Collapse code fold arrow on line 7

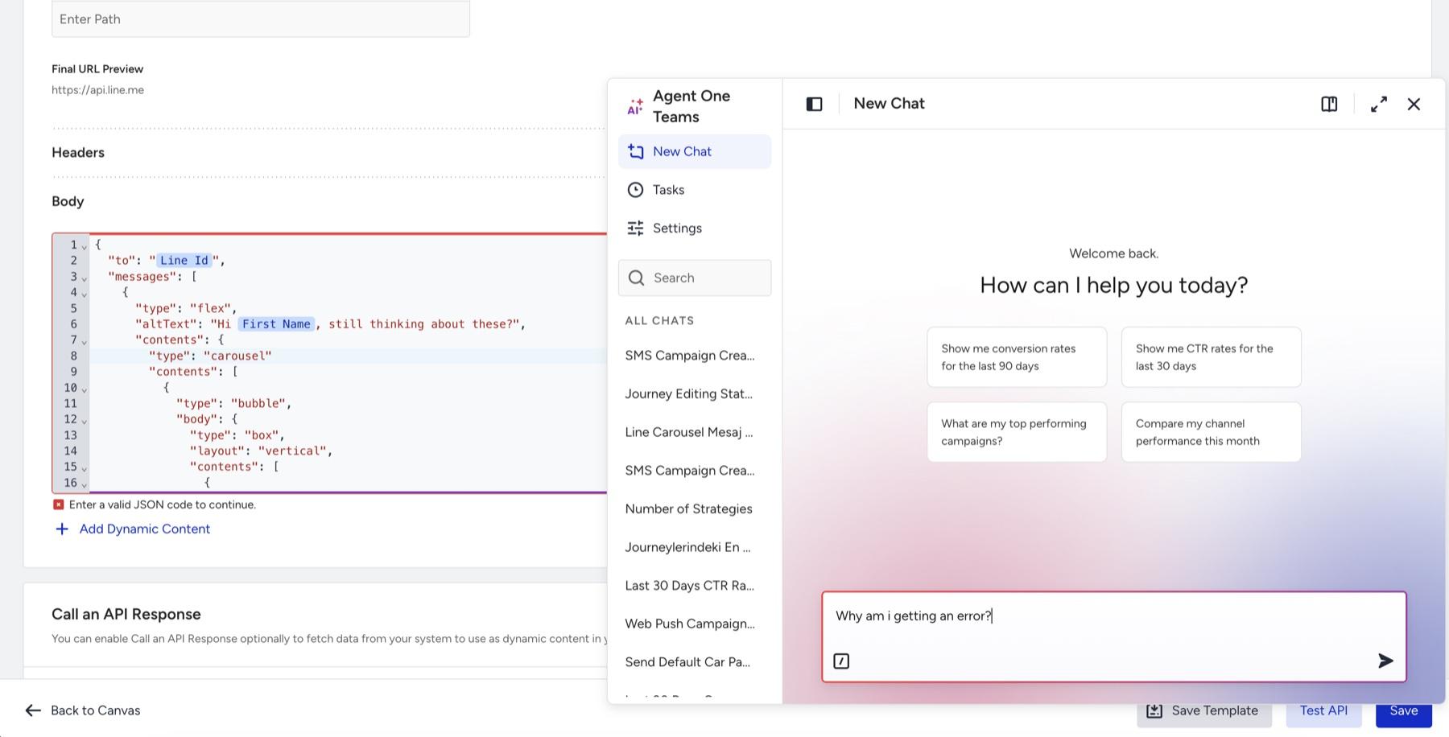click(84, 342)
